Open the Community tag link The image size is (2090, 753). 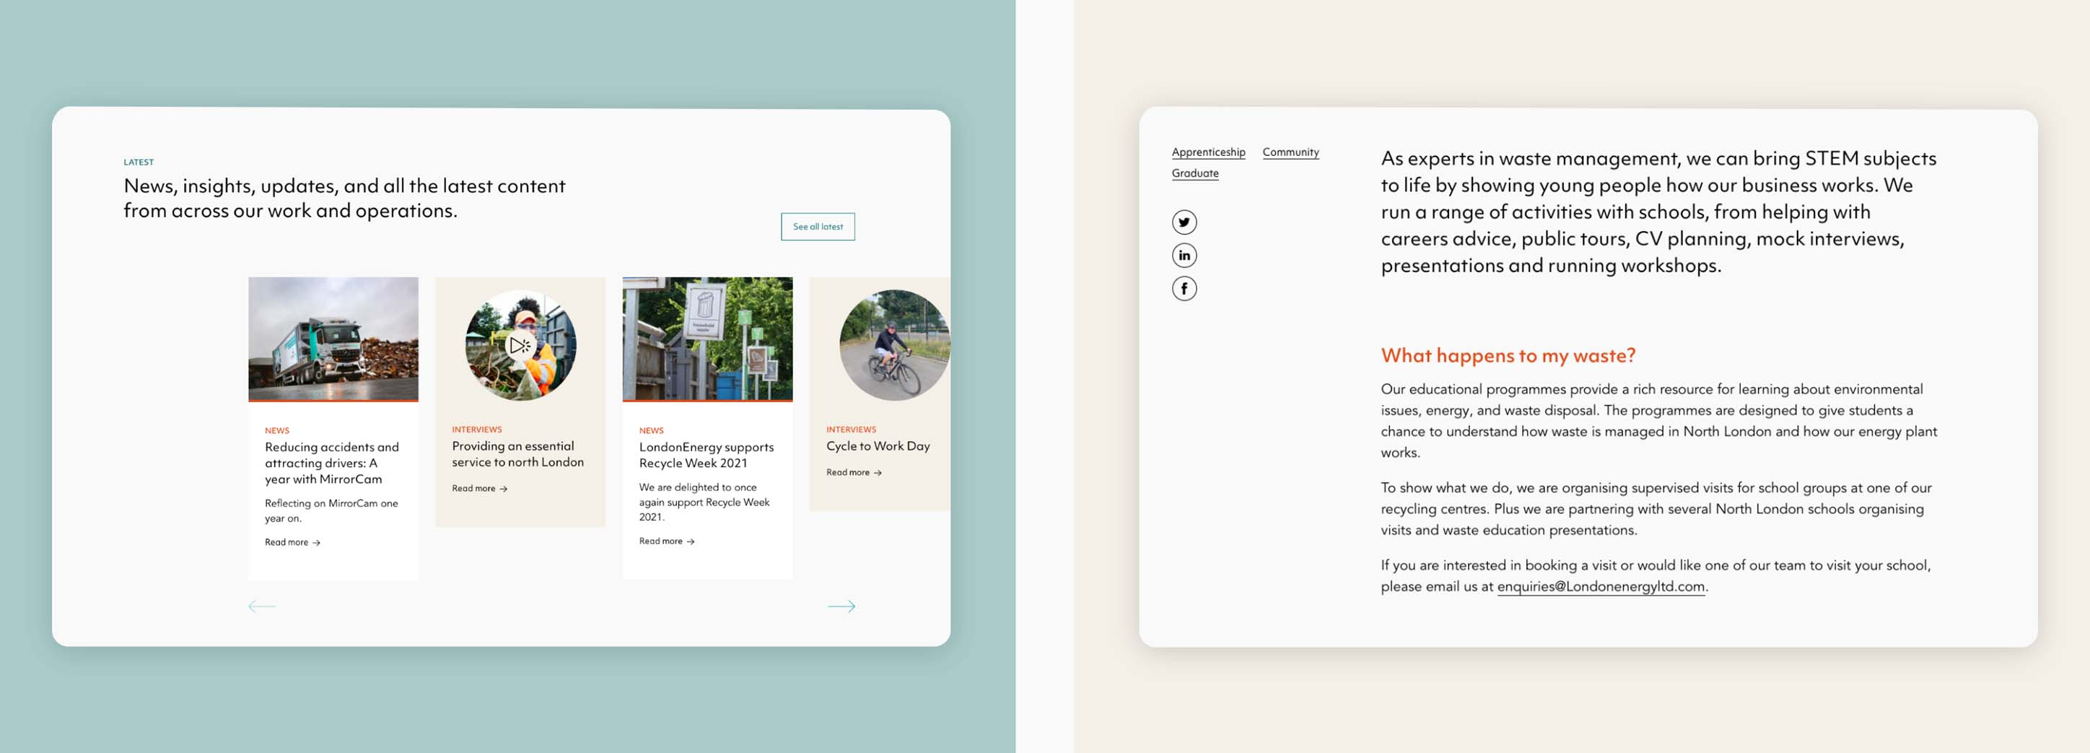(1290, 152)
